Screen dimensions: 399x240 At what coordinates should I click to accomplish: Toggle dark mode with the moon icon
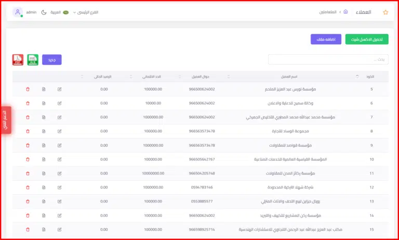tap(44, 12)
